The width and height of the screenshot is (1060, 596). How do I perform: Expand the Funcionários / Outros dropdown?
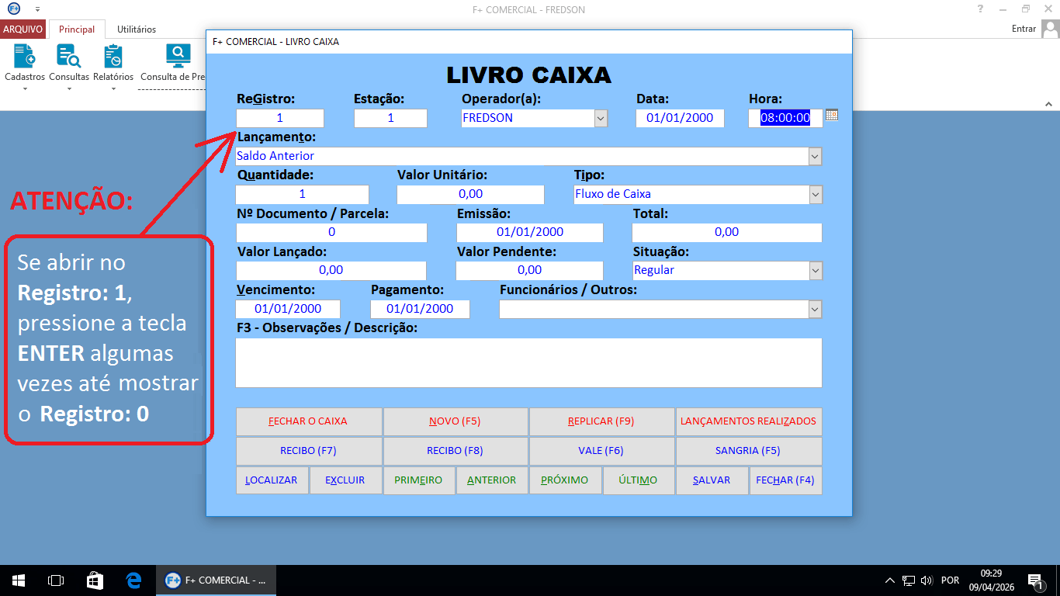tap(814, 309)
